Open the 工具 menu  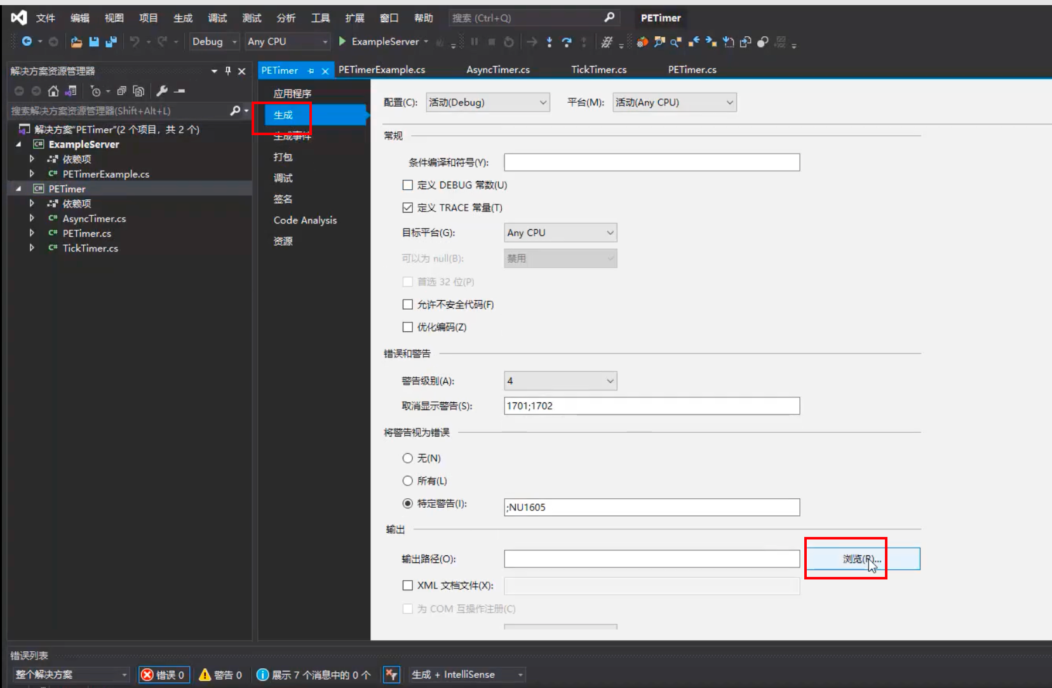(x=320, y=18)
